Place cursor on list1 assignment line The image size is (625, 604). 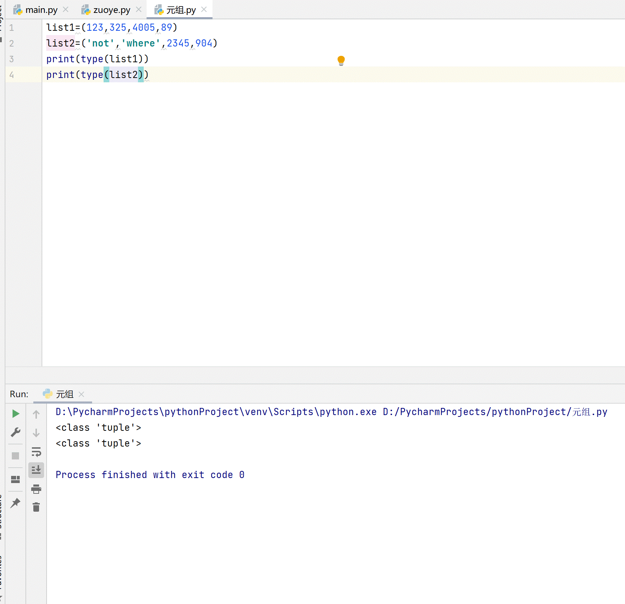point(112,28)
